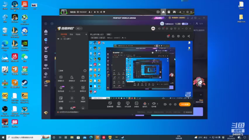Switch to the third scene tab
This screenshot has width=249, height=140.
click(78, 34)
